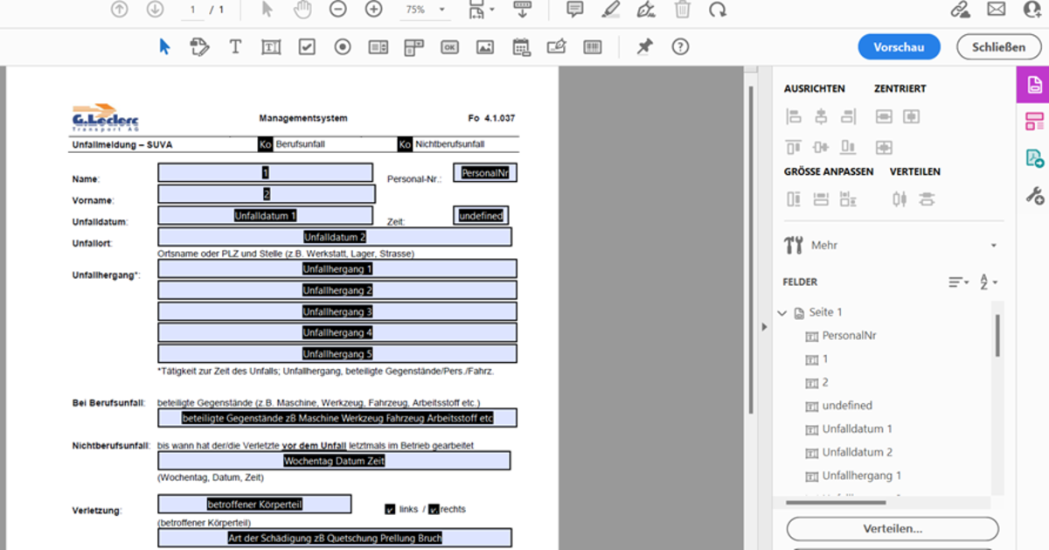Toggle the 'links' checkbox in form
This screenshot has height=550, width=1049.
click(x=390, y=510)
